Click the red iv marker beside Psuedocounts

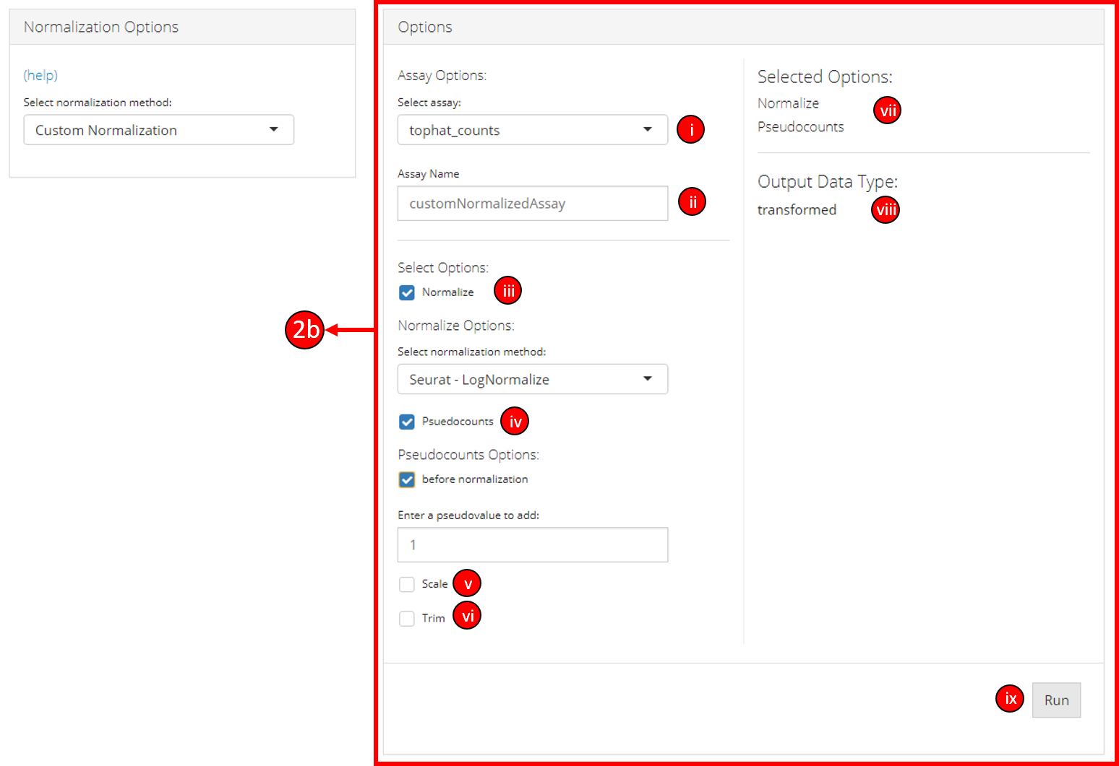[x=515, y=422]
